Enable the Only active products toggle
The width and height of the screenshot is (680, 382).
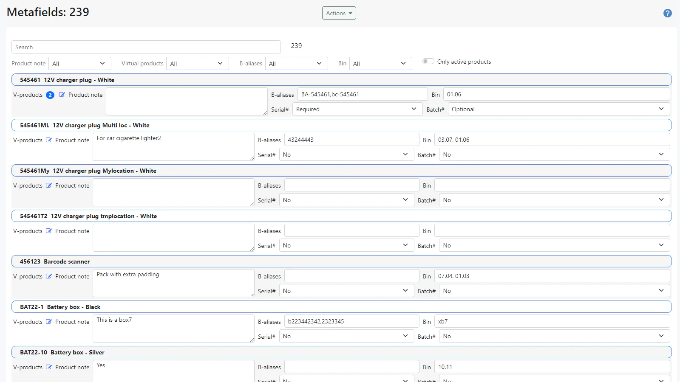tap(428, 62)
